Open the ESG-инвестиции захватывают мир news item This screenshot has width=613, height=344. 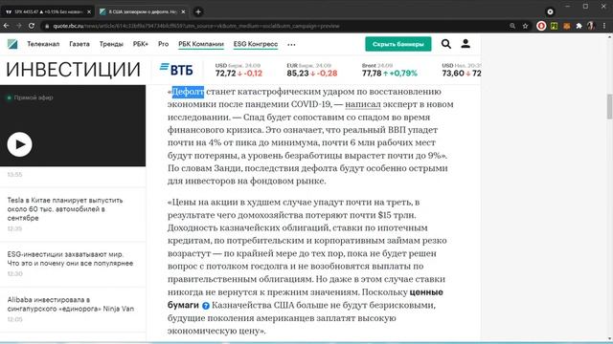point(70,259)
